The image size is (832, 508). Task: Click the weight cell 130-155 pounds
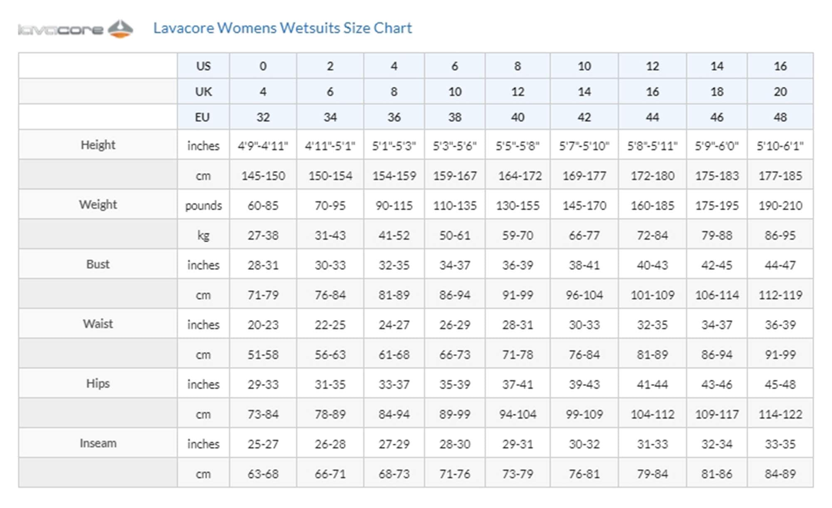(x=518, y=205)
